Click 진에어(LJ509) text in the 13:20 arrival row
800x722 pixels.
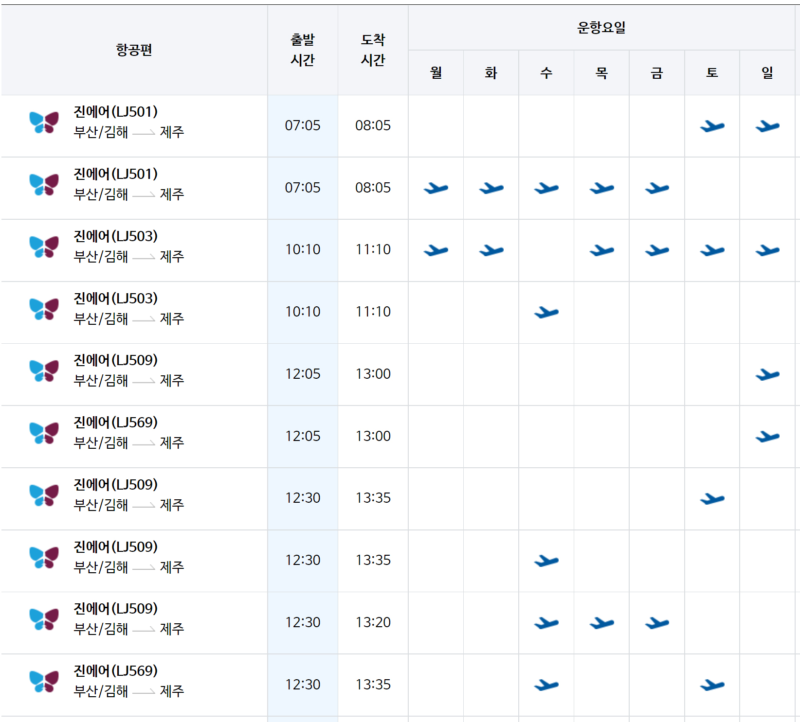tap(116, 609)
